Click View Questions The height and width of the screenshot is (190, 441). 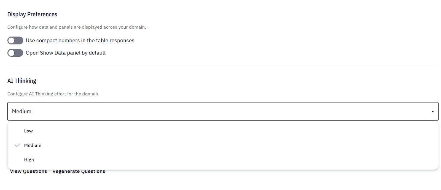[x=28, y=171]
